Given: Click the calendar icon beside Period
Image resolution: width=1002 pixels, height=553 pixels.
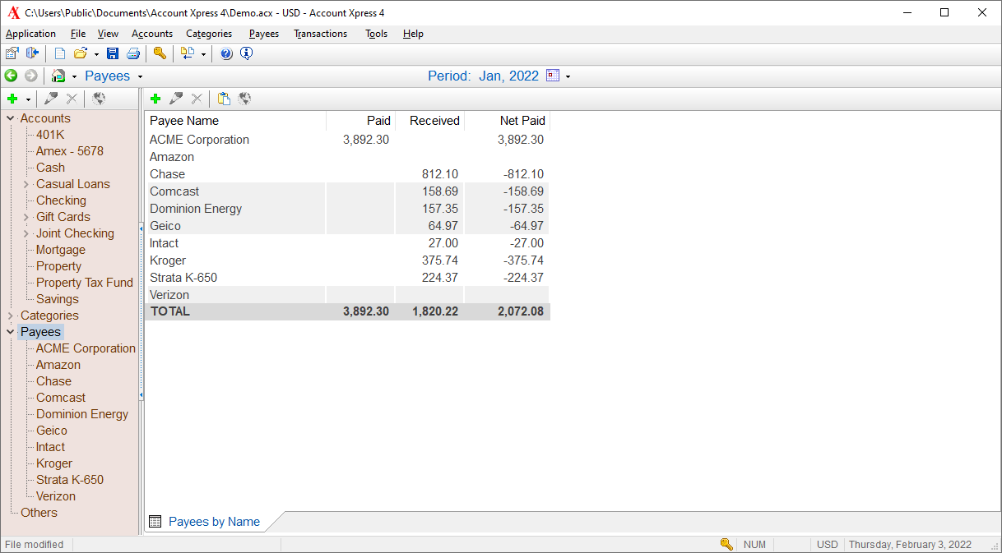Looking at the screenshot, I should (x=553, y=76).
